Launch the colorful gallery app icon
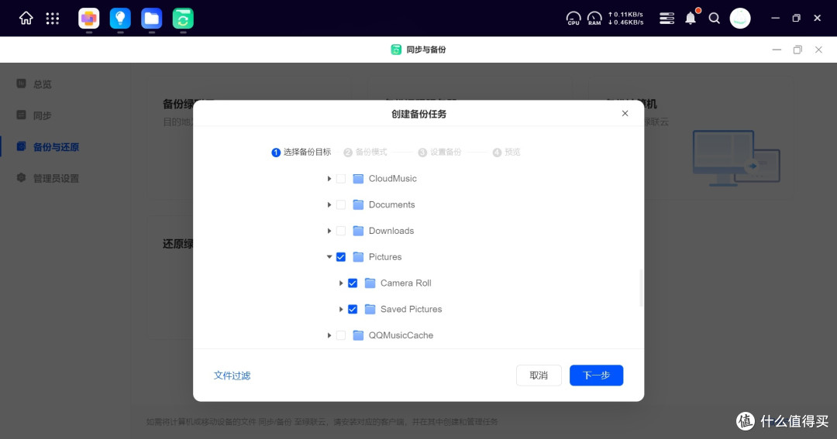This screenshot has width=837, height=439. 88,19
